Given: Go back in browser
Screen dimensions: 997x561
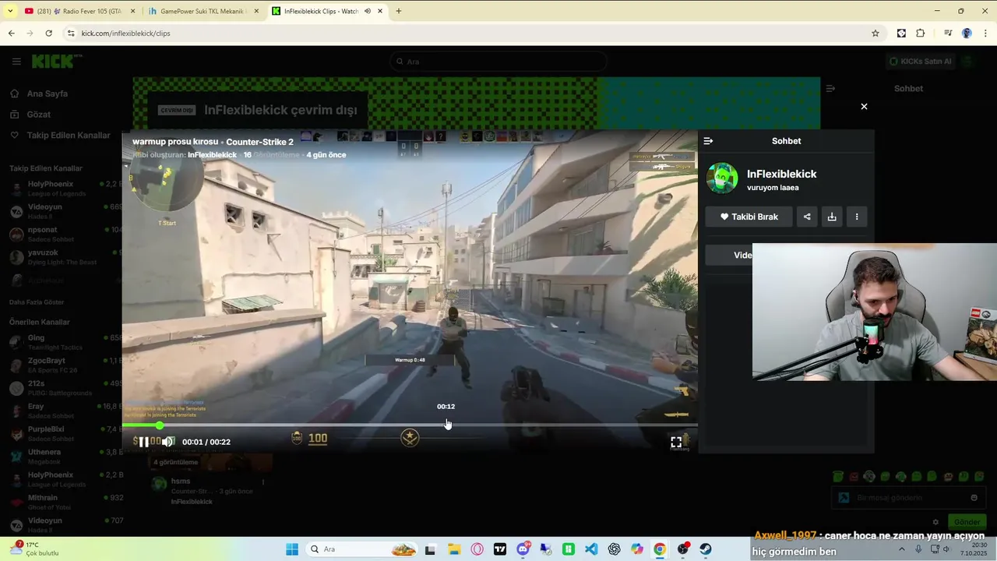Looking at the screenshot, I should coord(11,34).
